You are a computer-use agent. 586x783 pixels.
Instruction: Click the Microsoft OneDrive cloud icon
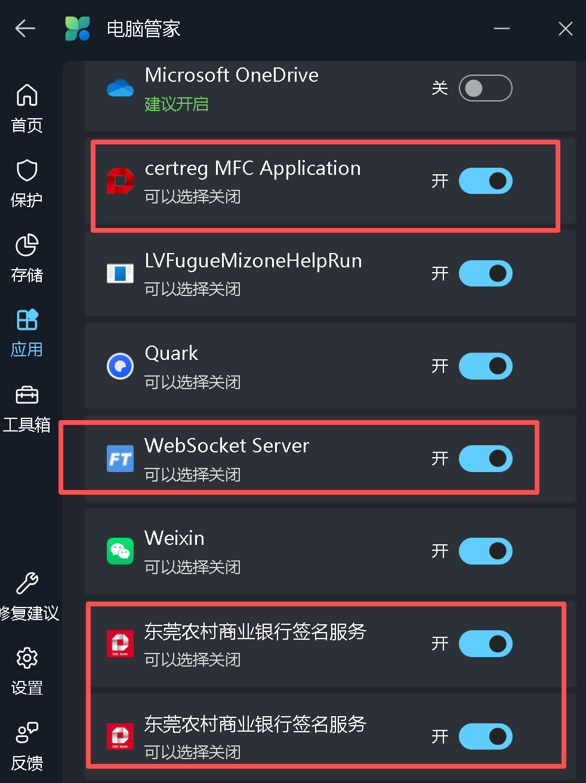[x=120, y=88]
